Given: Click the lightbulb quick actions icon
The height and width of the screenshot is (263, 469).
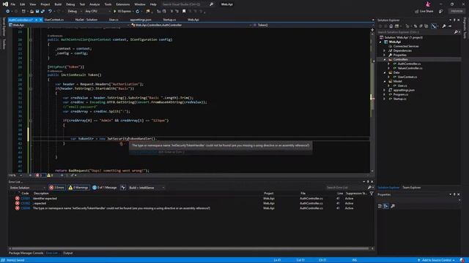Looking at the screenshot, I should (122, 144).
